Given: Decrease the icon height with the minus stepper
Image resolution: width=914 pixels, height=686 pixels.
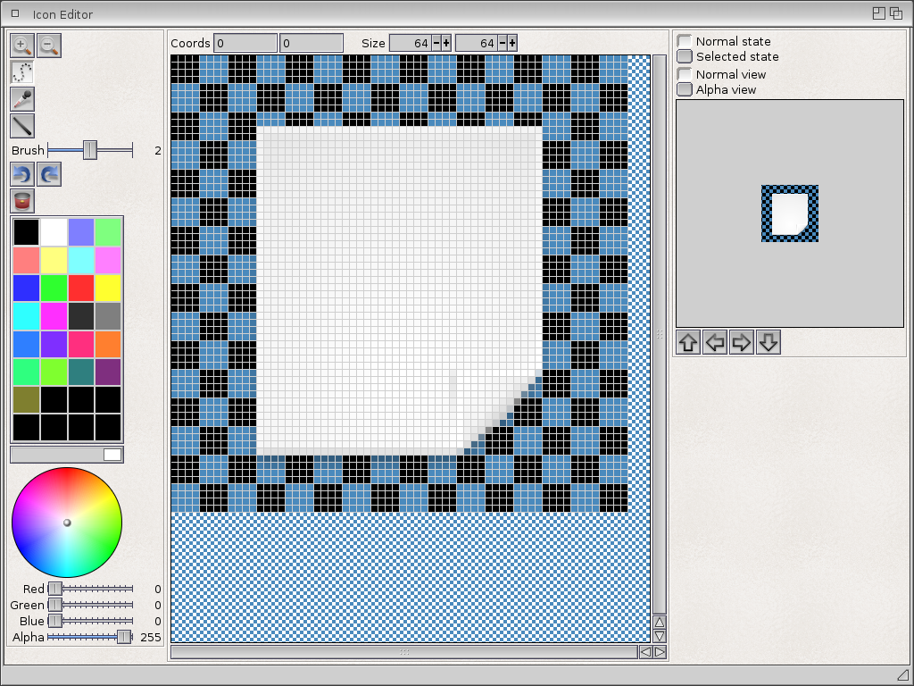Looking at the screenshot, I should (x=503, y=43).
